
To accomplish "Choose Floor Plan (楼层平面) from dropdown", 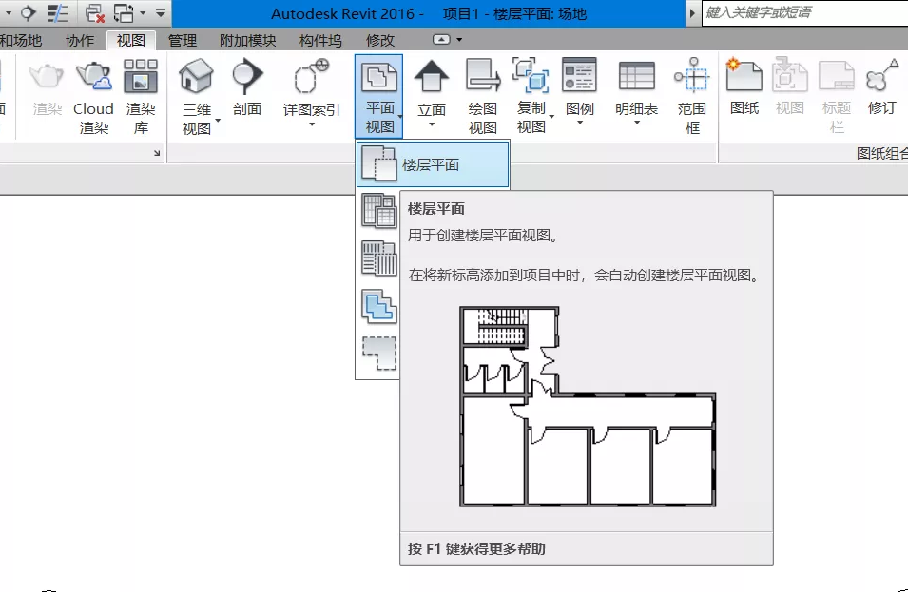I will [x=433, y=164].
